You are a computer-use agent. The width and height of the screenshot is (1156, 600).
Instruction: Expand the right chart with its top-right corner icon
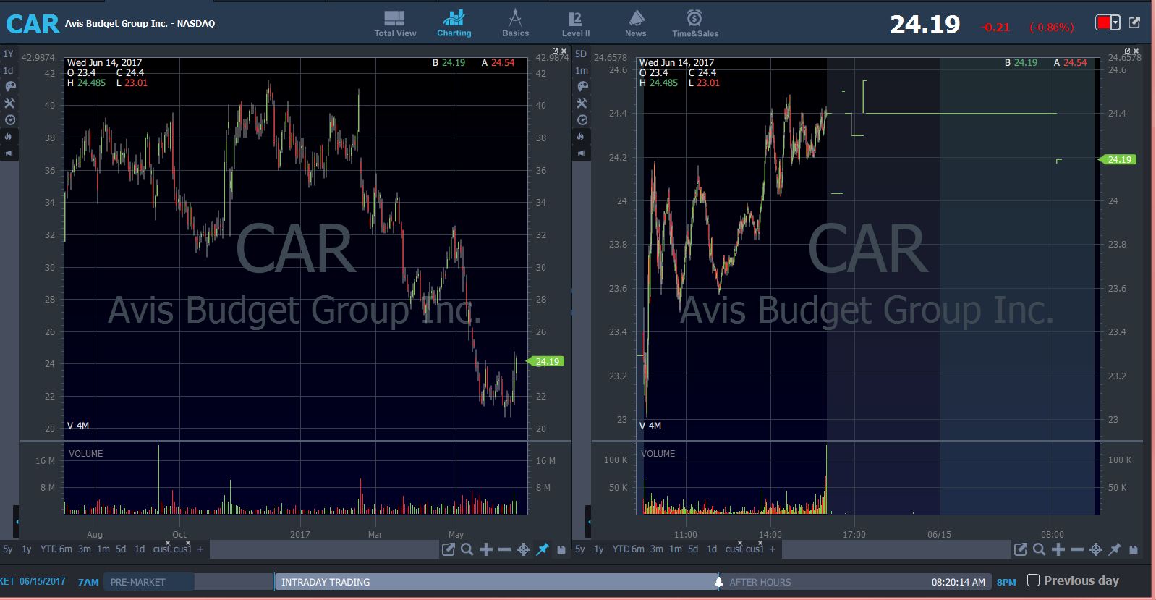point(1127,51)
